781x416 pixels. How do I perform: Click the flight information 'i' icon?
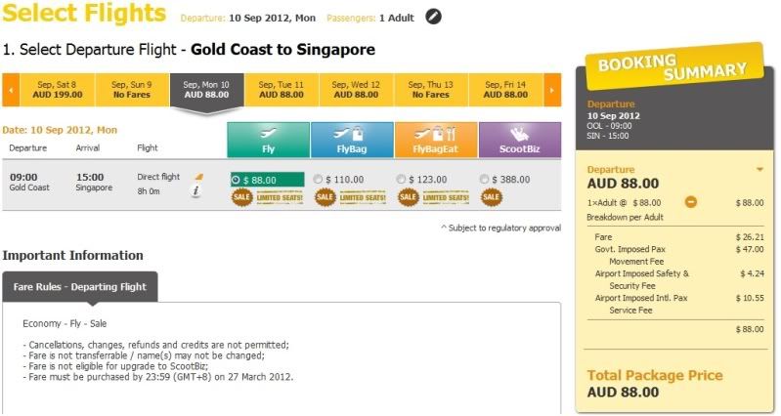tap(195, 191)
